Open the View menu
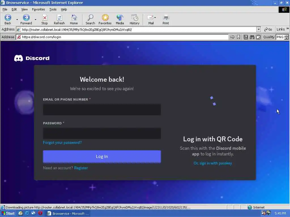 point(24,9)
